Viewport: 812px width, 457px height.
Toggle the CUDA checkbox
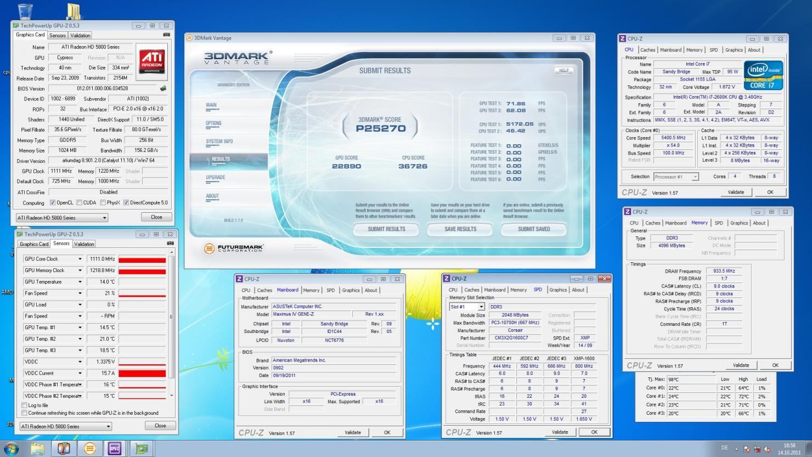[x=79, y=202]
